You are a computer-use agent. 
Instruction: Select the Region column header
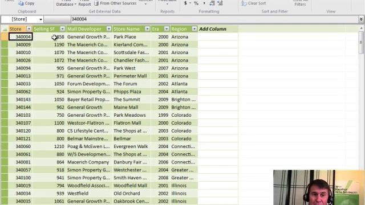(179, 29)
